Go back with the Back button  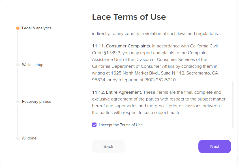click(x=108, y=146)
